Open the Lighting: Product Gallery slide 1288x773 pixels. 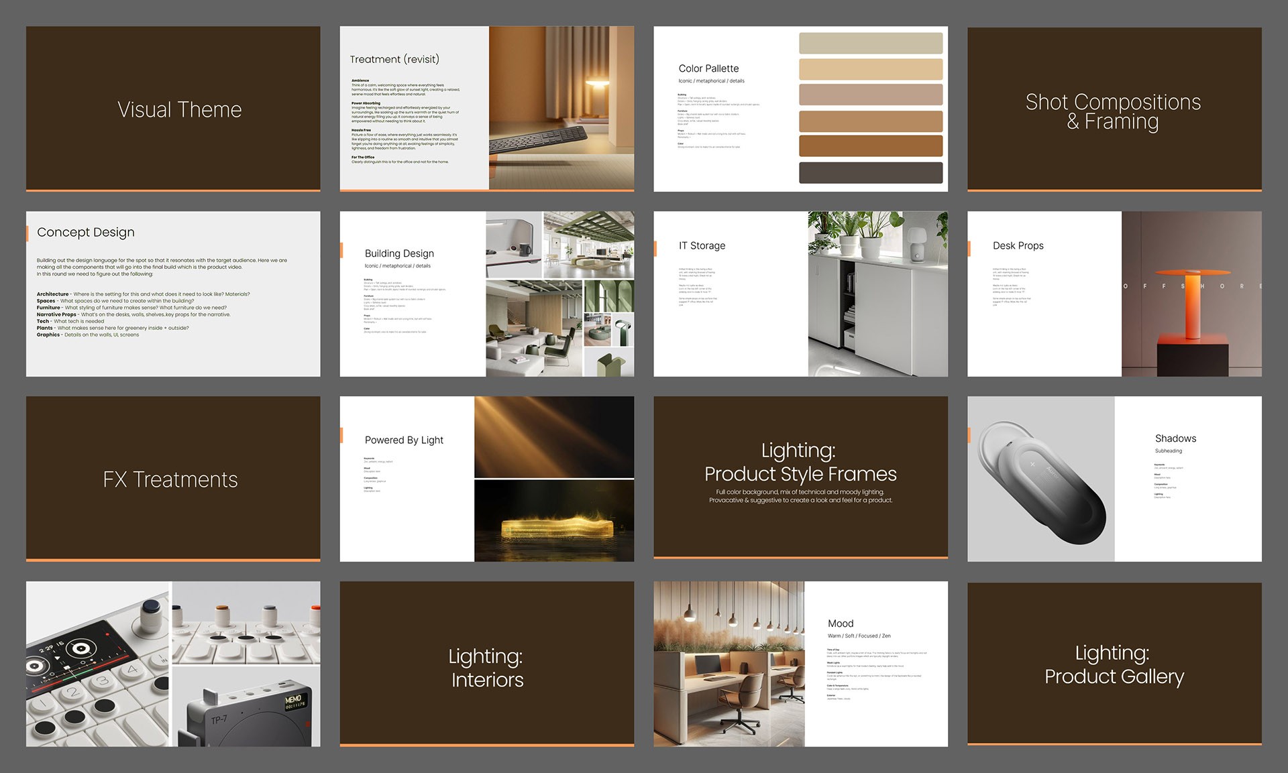pos(1114,664)
